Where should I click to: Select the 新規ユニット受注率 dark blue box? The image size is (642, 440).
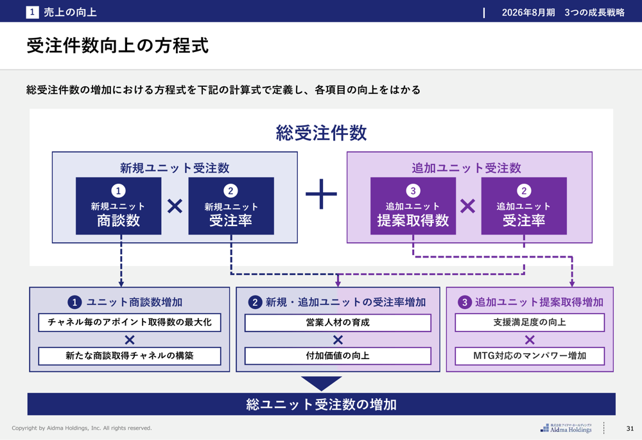tap(230, 206)
